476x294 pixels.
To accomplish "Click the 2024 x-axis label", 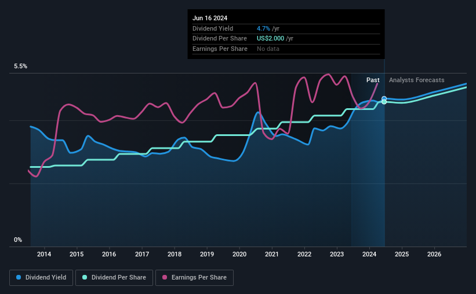I will coord(369,254).
